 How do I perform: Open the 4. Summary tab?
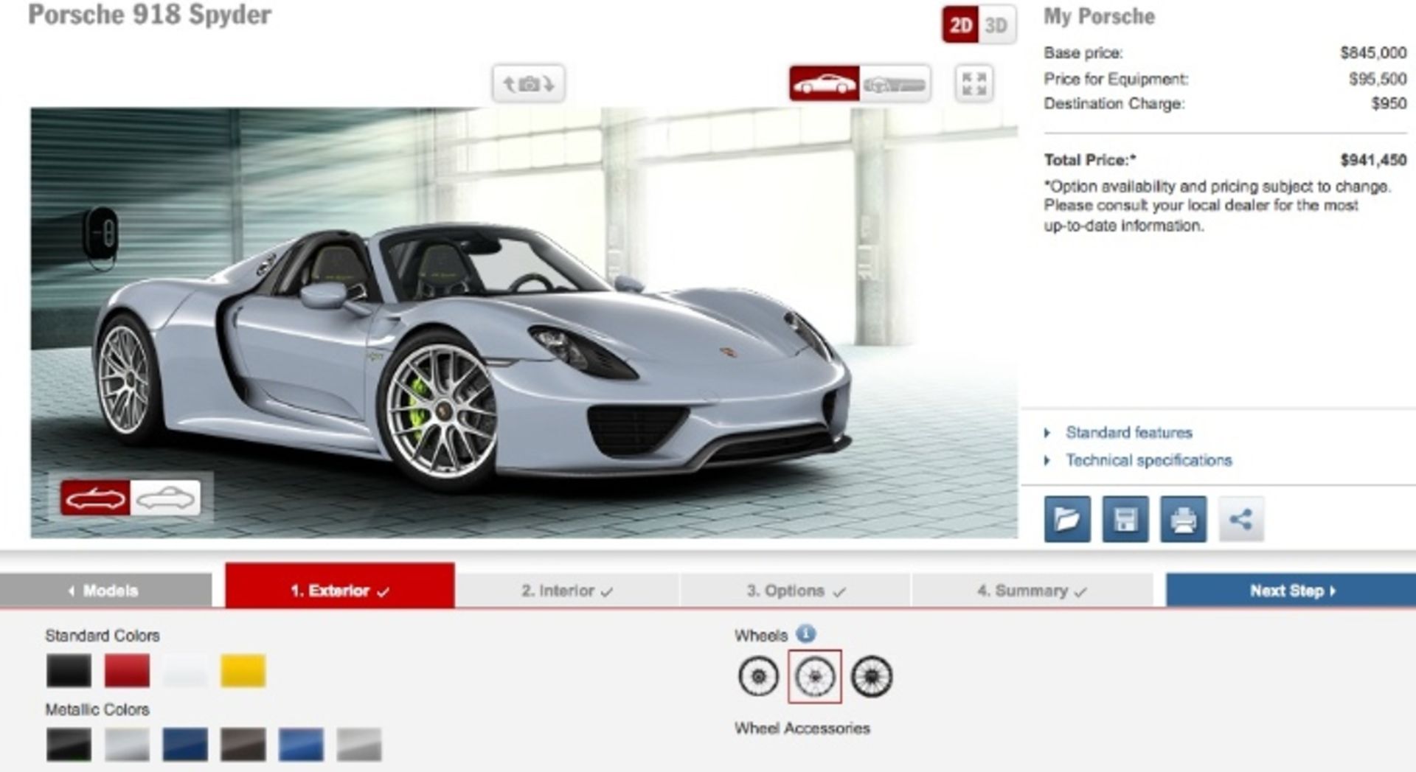coord(1031,591)
